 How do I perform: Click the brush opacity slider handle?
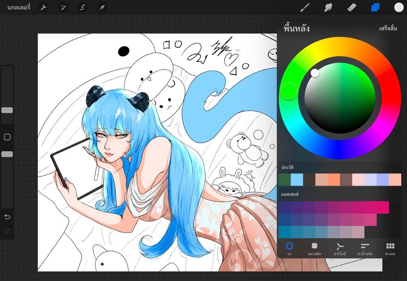click(x=7, y=154)
